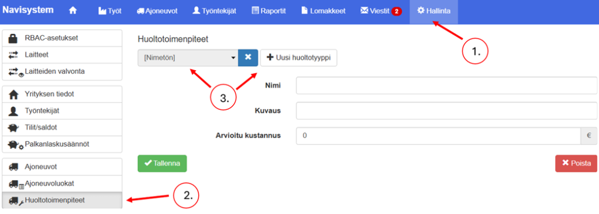The width and height of the screenshot is (599, 214).
Task: Open Huoltotoimenpiteet in sidebar
Action: 62,200
